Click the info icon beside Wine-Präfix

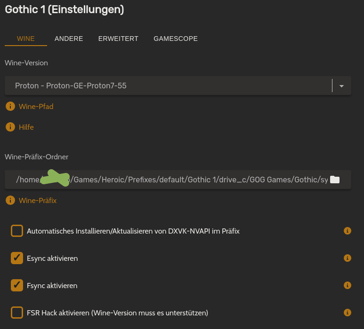[x=10, y=201]
